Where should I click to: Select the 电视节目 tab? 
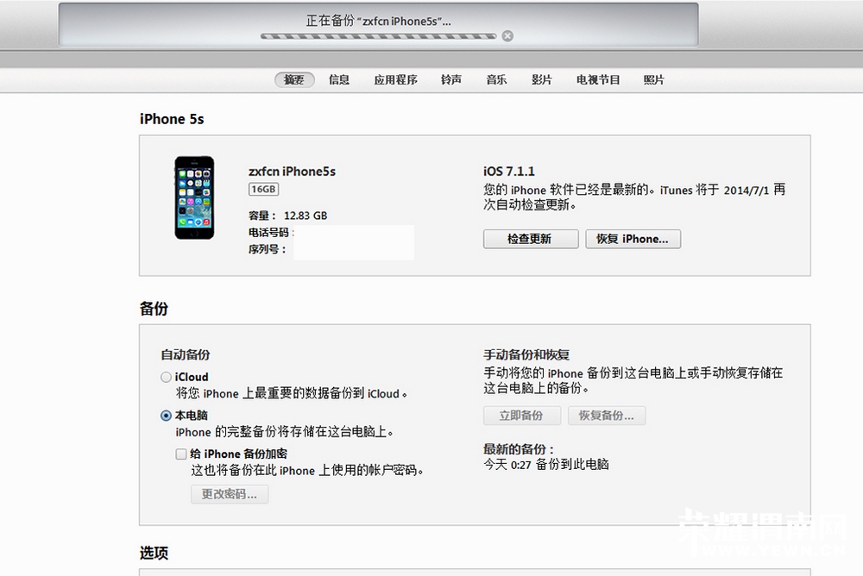[x=598, y=79]
